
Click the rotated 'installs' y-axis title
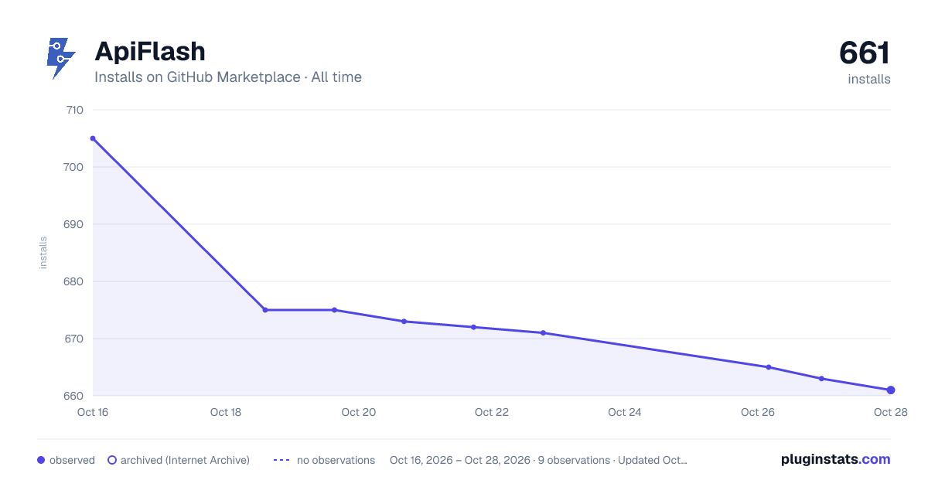point(43,253)
